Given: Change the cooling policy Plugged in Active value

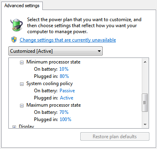Looking at the screenshot, I should click(x=67, y=98).
